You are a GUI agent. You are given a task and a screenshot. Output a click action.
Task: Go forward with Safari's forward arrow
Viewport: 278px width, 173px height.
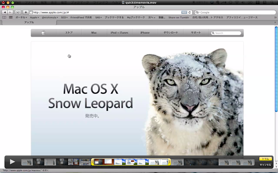point(10,12)
